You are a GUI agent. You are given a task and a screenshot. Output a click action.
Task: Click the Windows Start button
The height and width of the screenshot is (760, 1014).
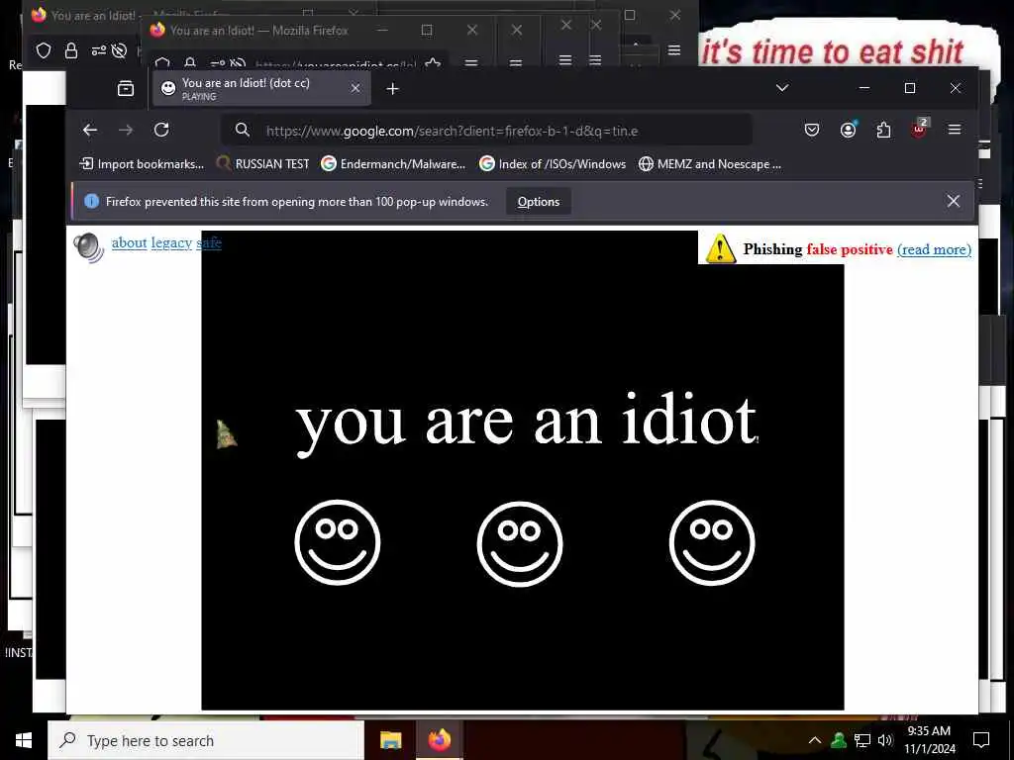pos(24,740)
